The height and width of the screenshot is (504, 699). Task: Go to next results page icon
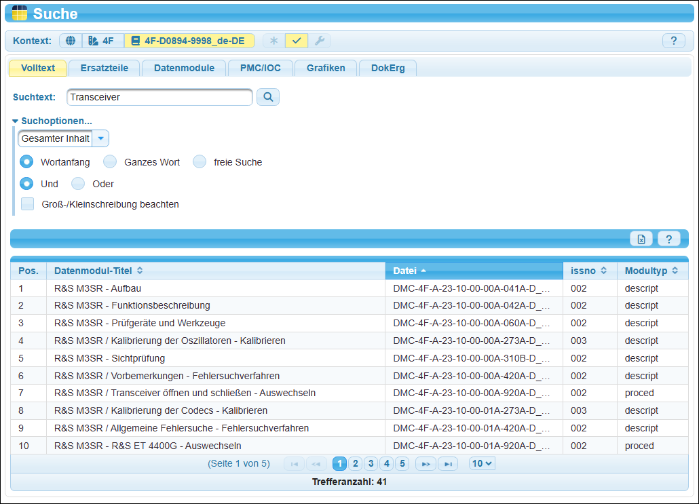click(x=426, y=464)
